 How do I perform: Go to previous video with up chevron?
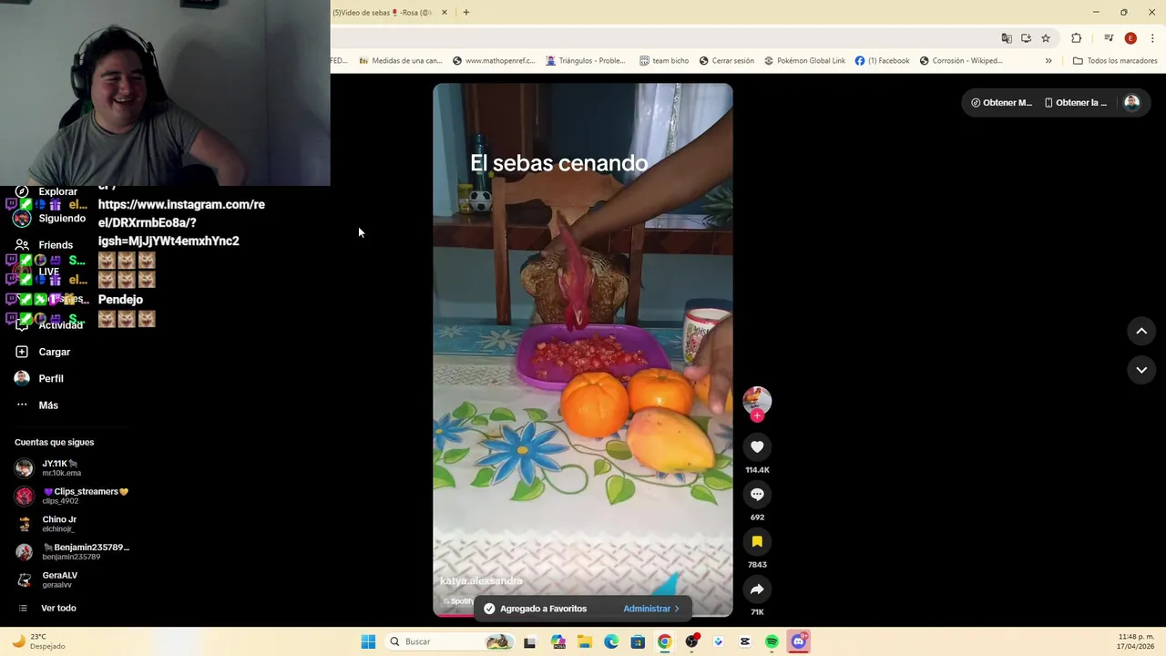(1141, 331)
